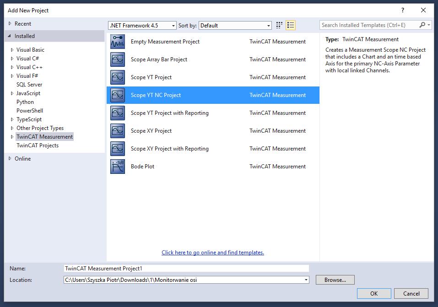This screenshot has width=438, height=307.
Task: Select the Empty Measurement Project template icon
Action: pos(118,42)
